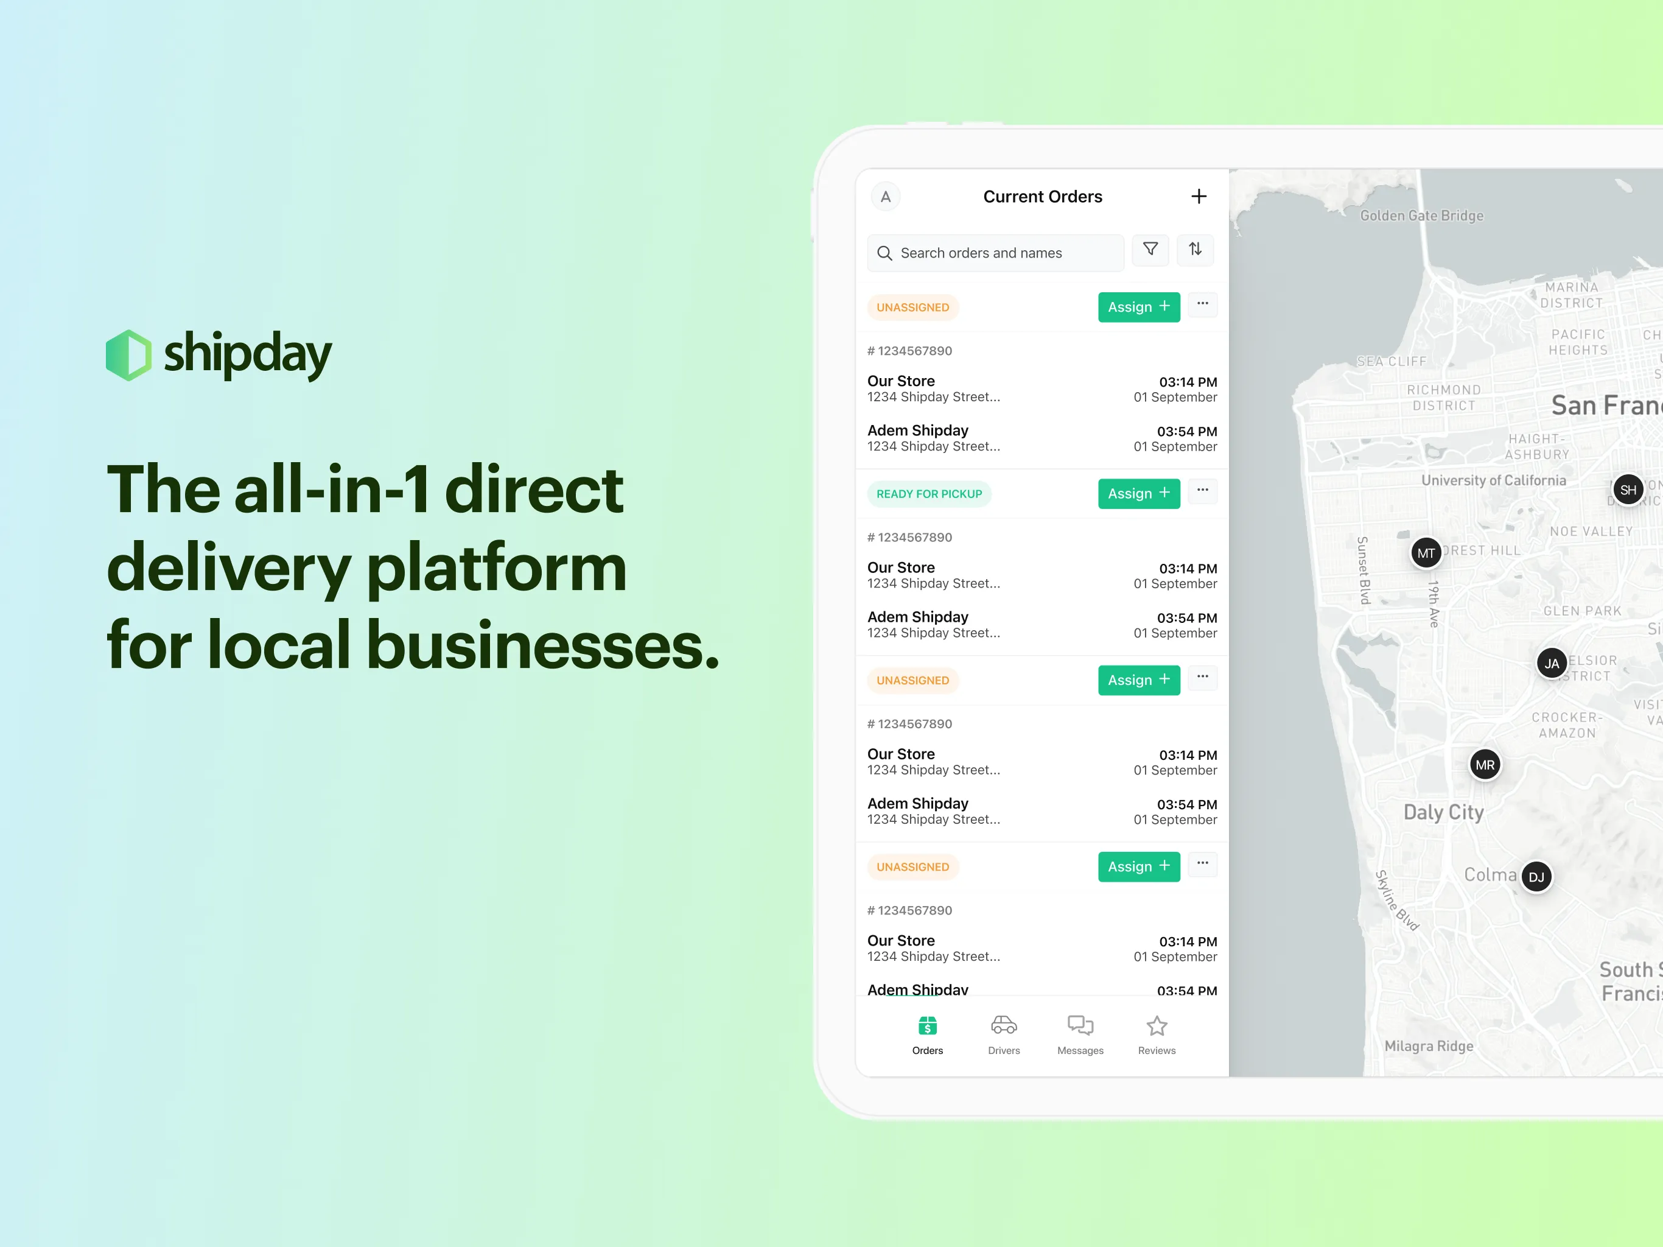Screen dimensions: 1663x1247
Task: Click the filter funnel icon in search bar
Action: (x=1150, y=253)
